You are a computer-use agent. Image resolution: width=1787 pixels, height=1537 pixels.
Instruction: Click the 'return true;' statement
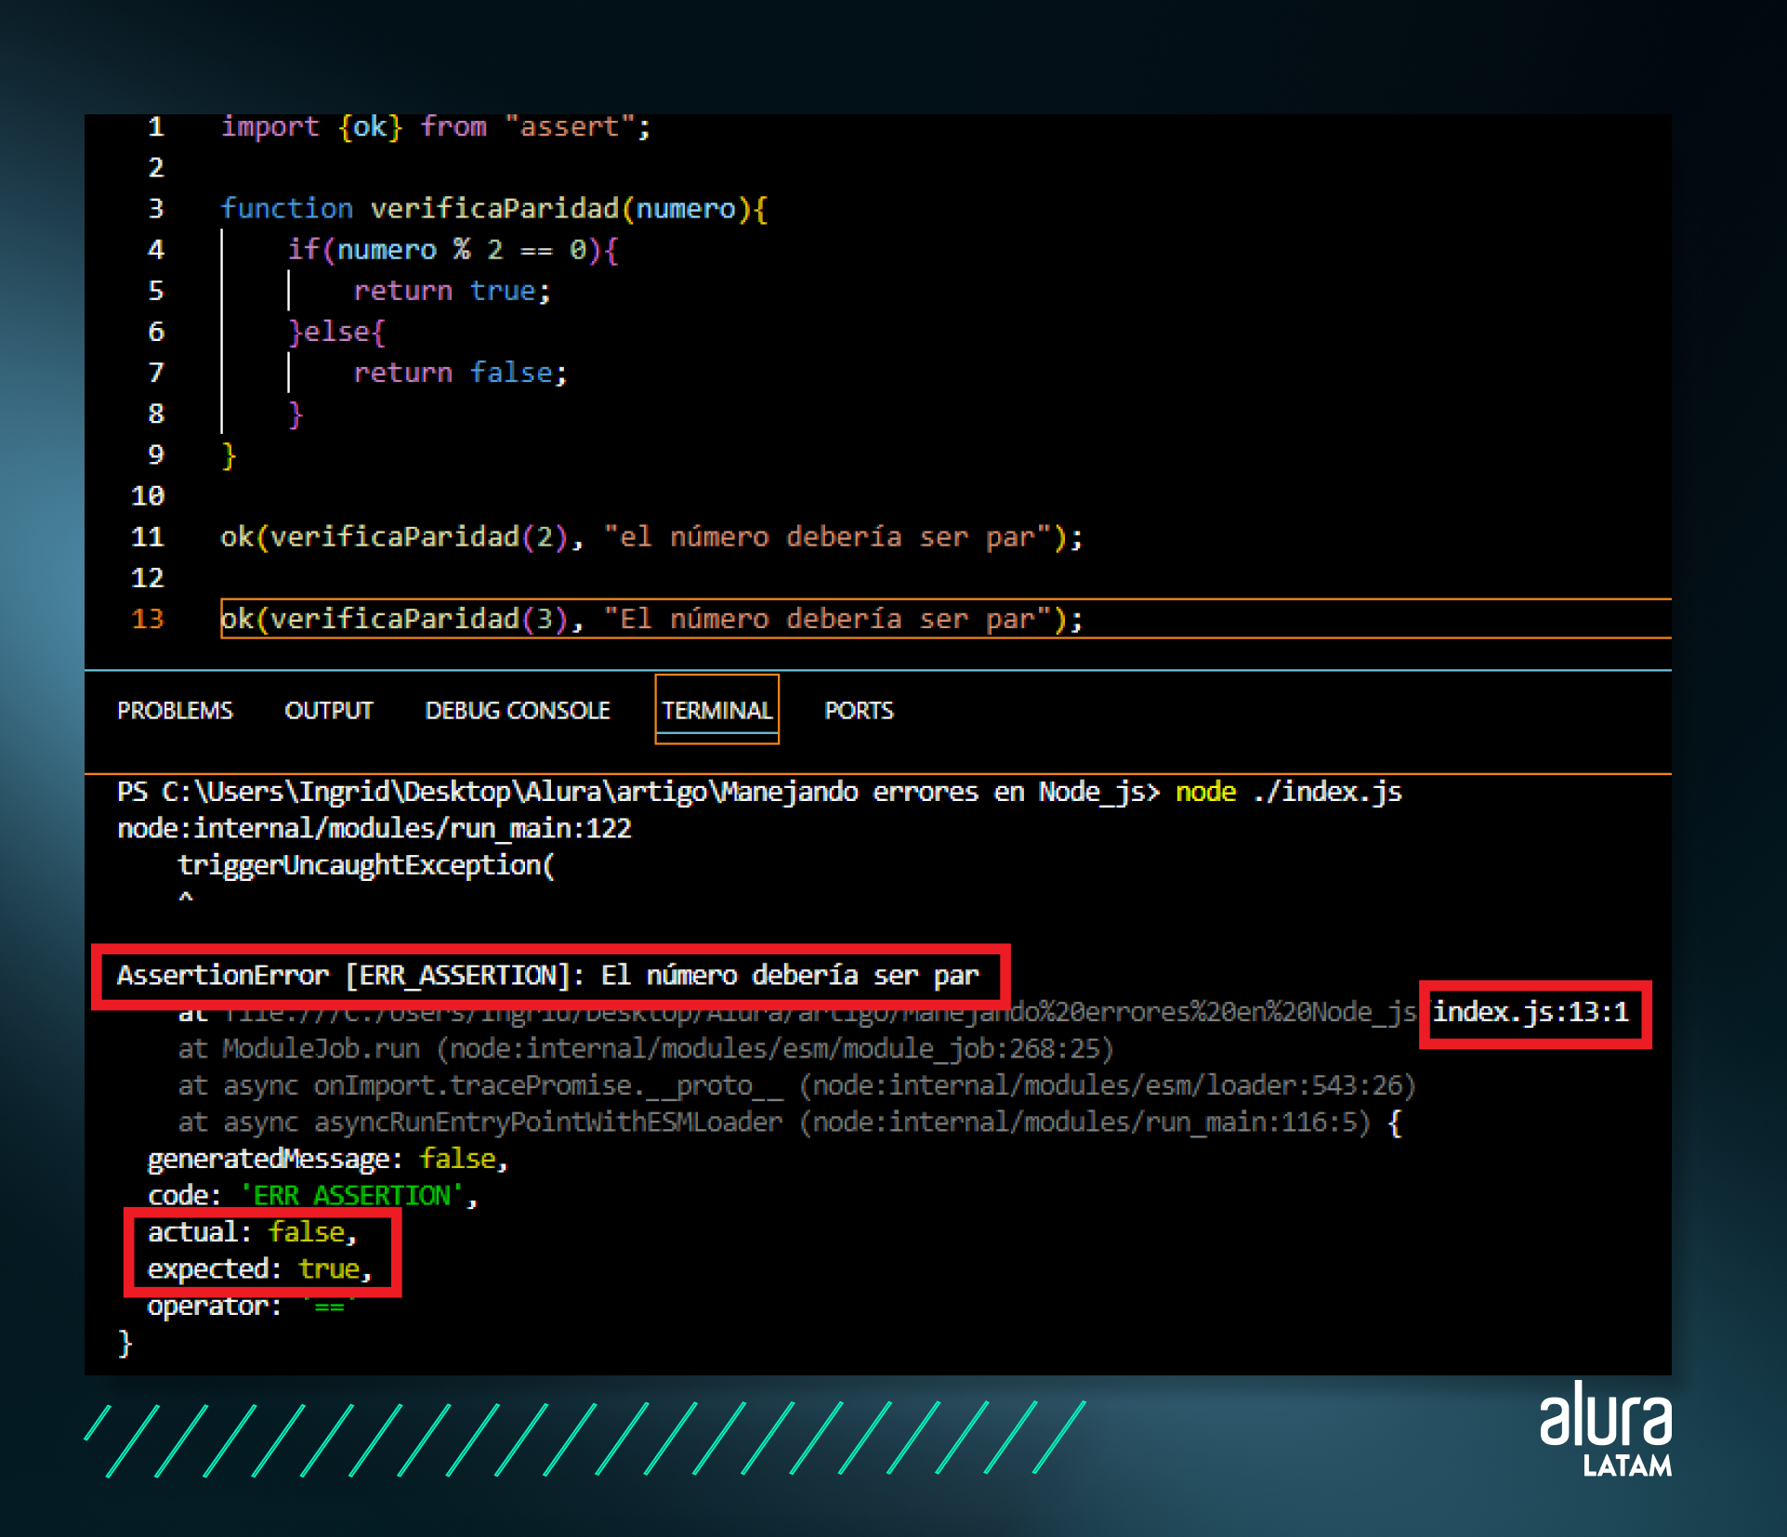click(x=453, y=291)
